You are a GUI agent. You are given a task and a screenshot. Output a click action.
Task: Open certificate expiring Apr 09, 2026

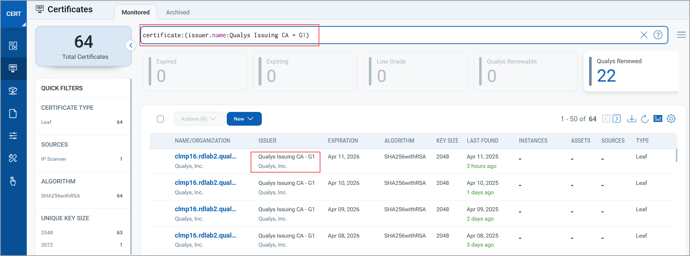pos(205,209)
